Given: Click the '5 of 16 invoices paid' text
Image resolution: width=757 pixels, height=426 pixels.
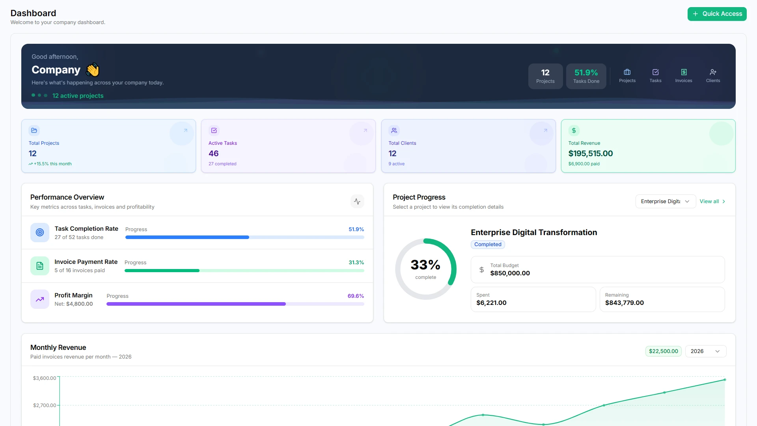Looking at the screenshot, I should point(80,271).
